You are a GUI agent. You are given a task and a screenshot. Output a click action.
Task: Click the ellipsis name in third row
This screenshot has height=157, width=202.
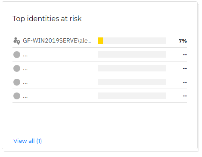point(25,70)
